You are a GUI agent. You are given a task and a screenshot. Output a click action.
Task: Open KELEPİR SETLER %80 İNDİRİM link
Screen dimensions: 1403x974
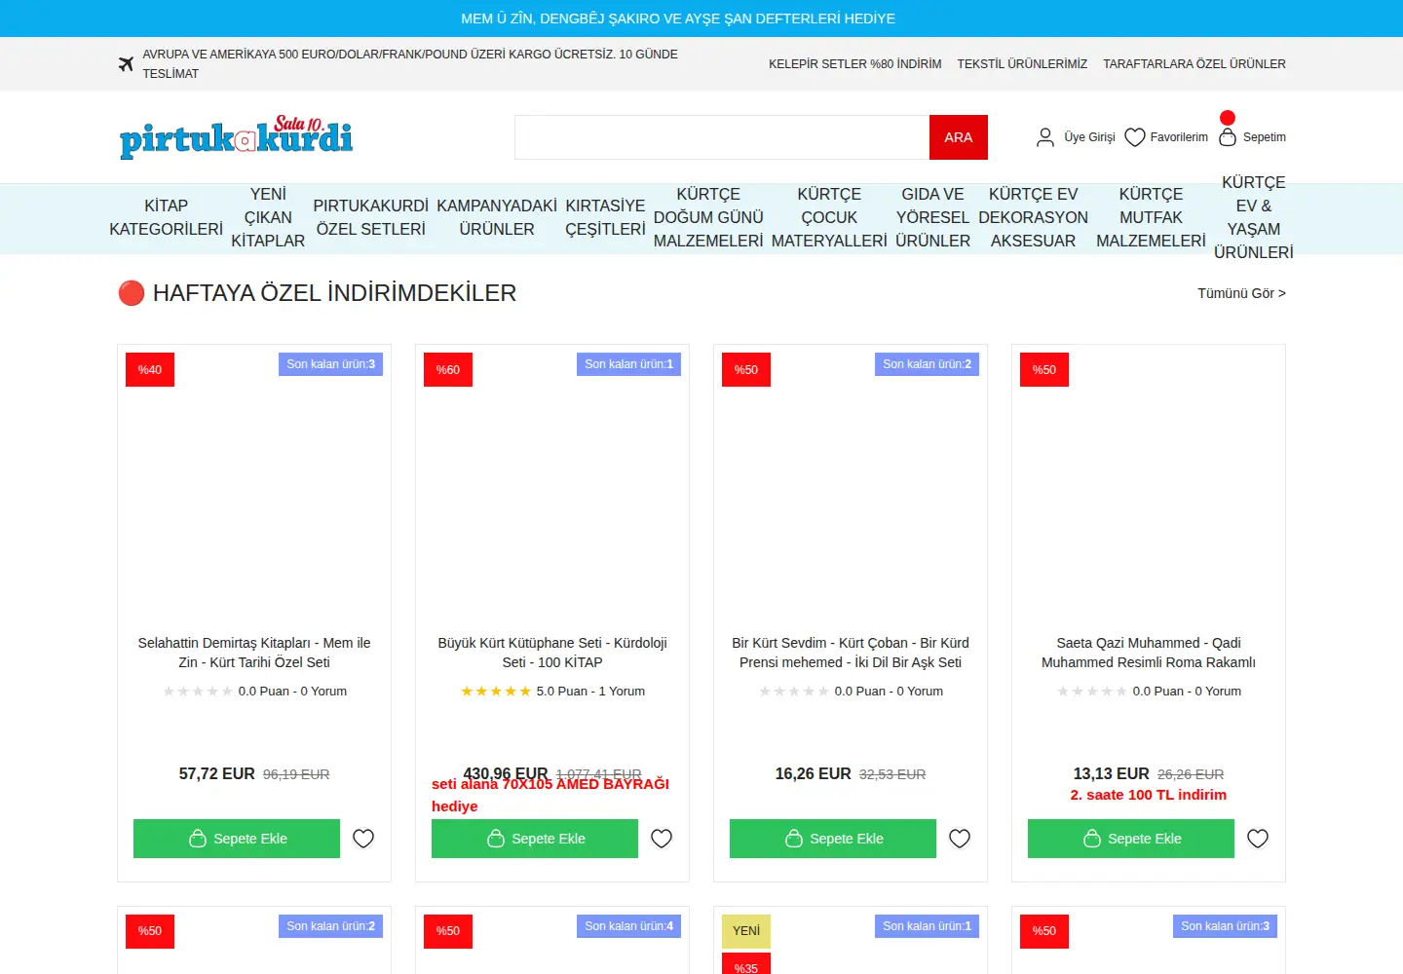pyautogui.click(x=855, y=64)
